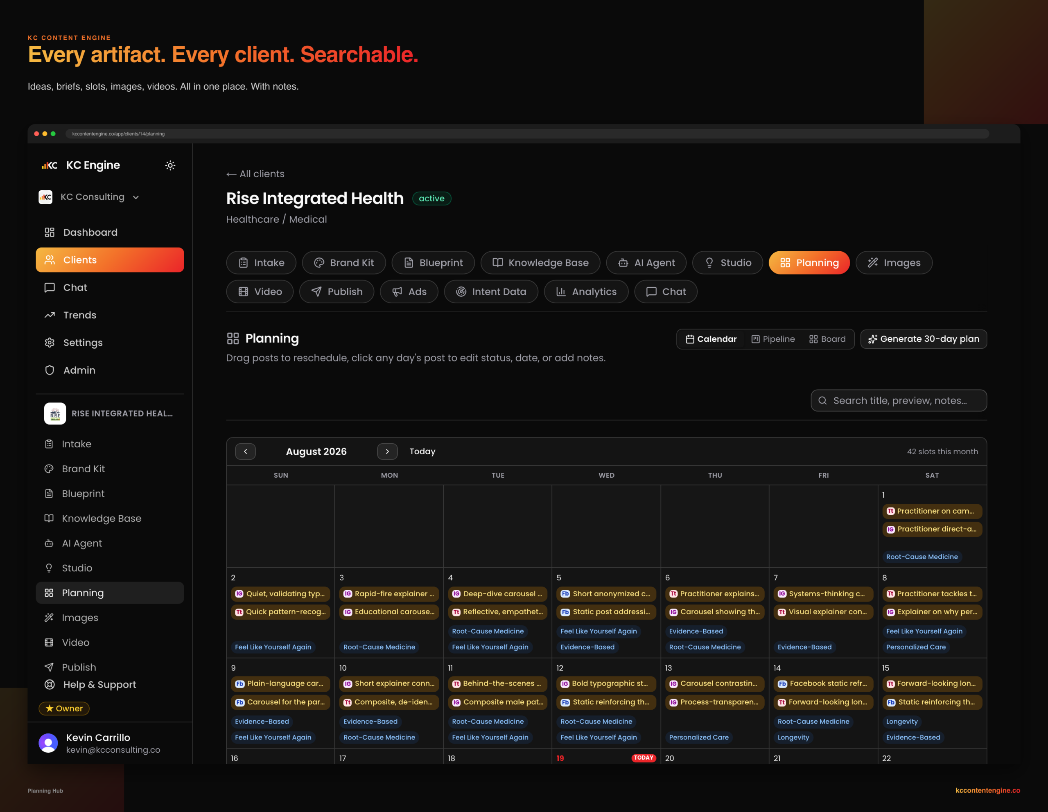
Task: Switch to the Intake tab pill
Action: [261, 263]
